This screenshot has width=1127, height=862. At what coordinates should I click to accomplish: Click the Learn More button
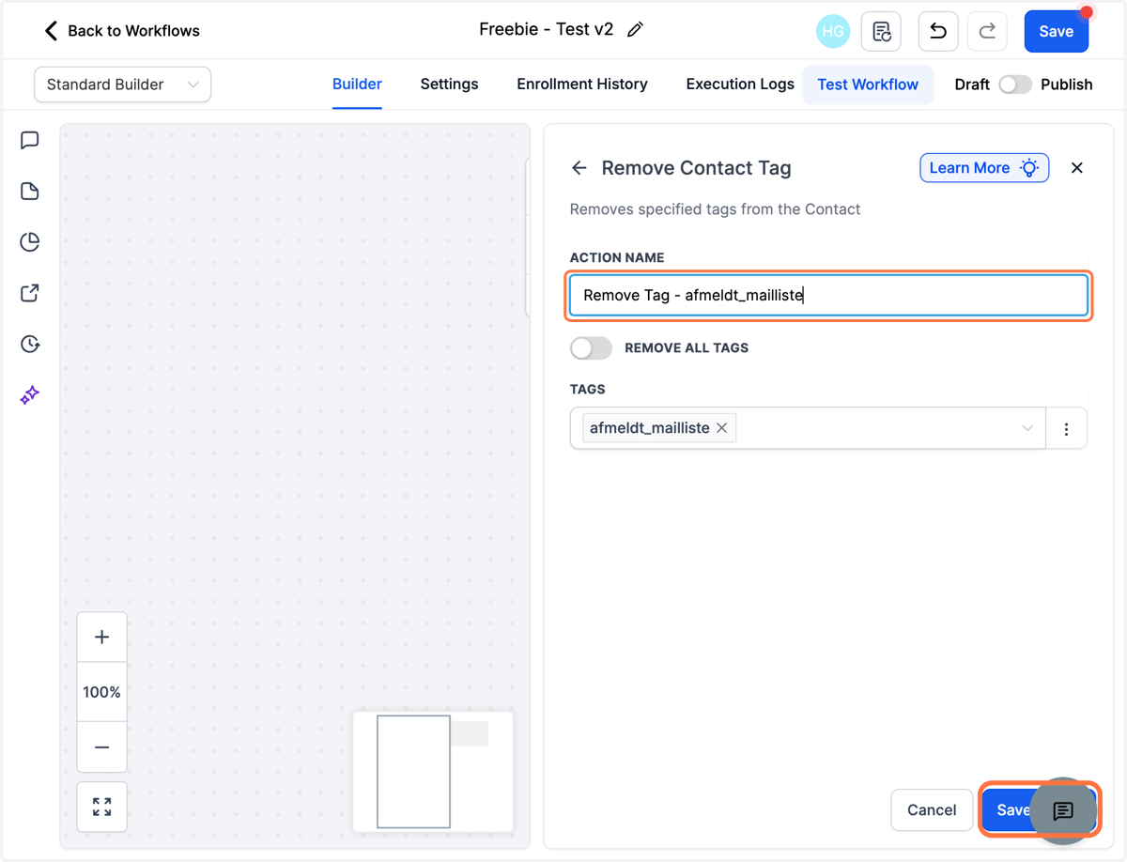tap(984, 168)
